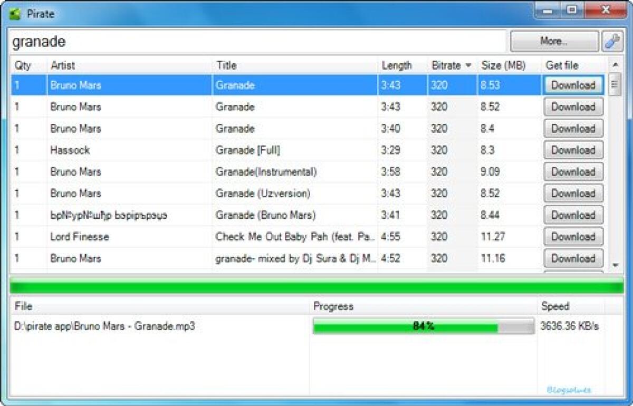Click the scrollbar up arrow
The image size is (633, 406).
(x=615, y=65)
